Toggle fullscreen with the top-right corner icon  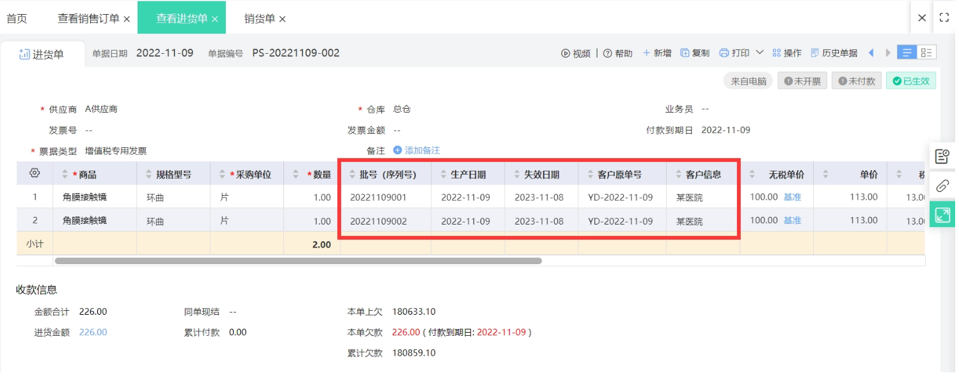944,18
